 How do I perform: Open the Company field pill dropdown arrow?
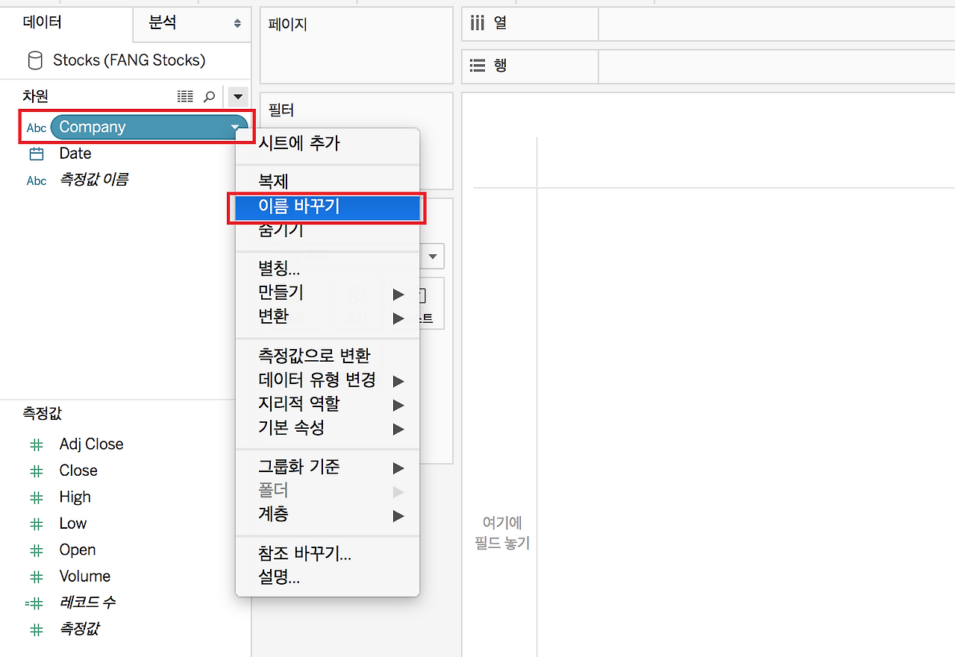coord(236,128)
